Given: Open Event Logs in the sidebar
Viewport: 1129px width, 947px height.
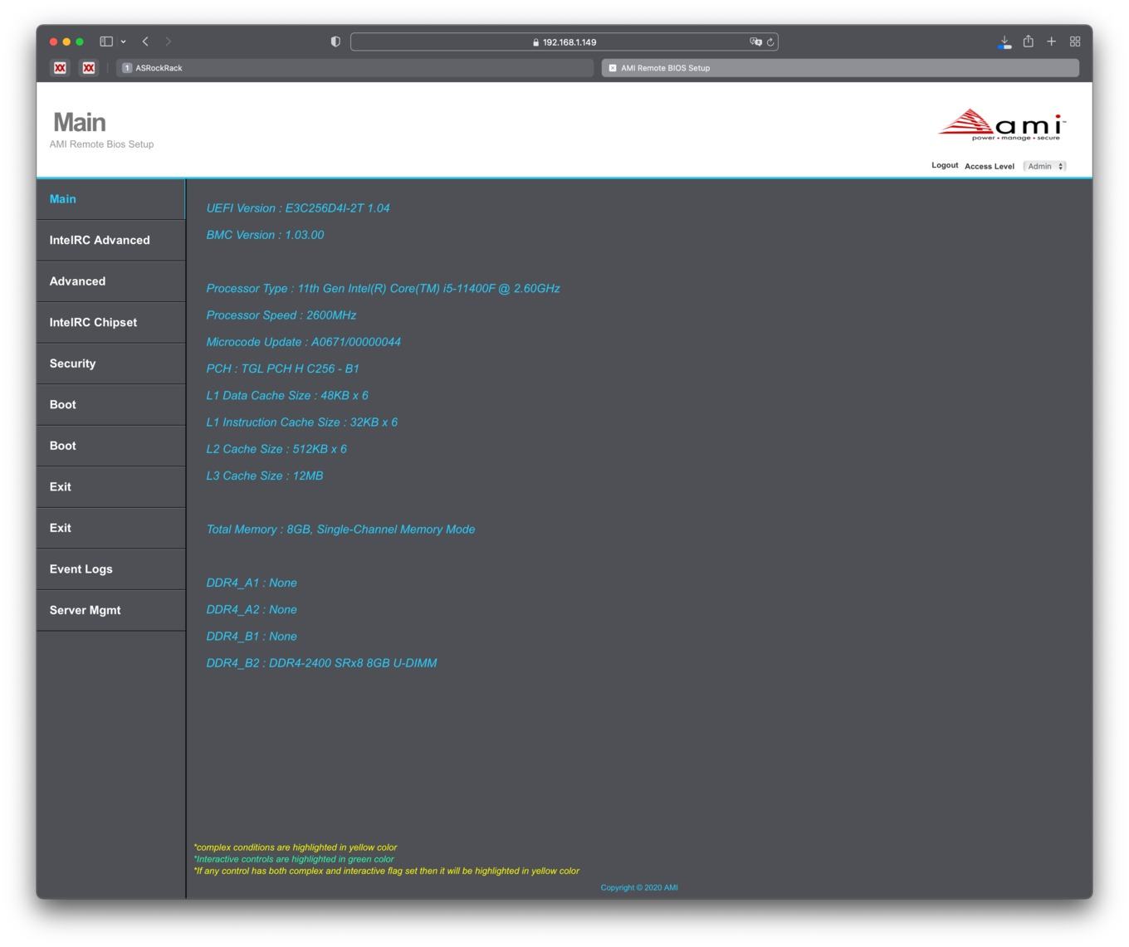Looking at the screenshot, I should tap(111, 569).
